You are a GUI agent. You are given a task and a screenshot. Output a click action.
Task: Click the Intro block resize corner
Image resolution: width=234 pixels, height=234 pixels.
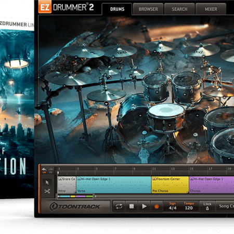[75, 192]
